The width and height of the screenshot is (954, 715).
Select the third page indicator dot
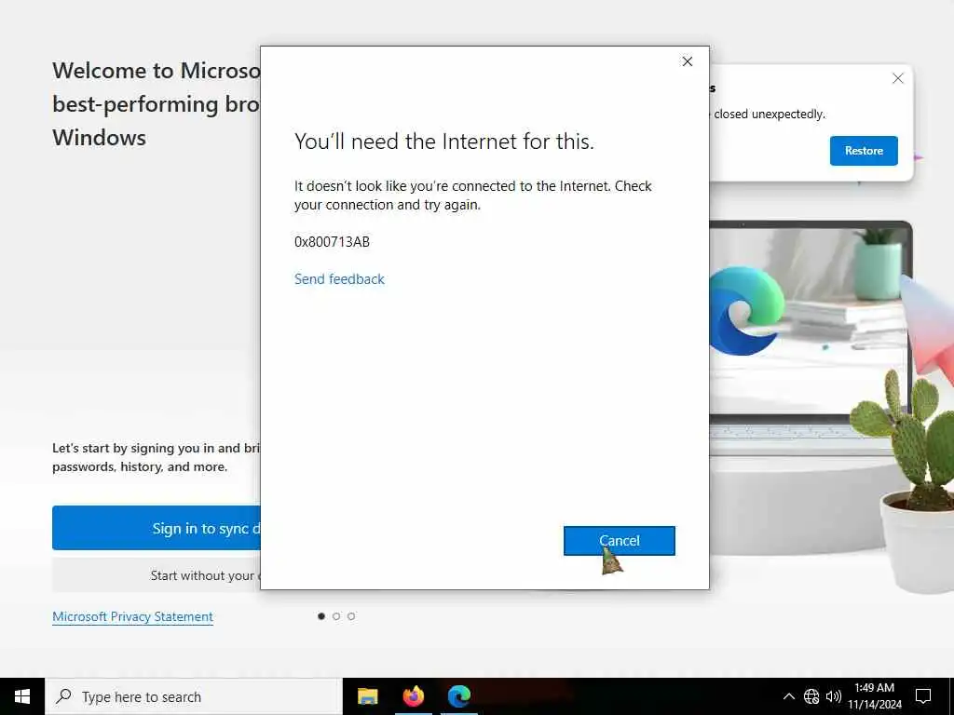[x=351, y=616]
